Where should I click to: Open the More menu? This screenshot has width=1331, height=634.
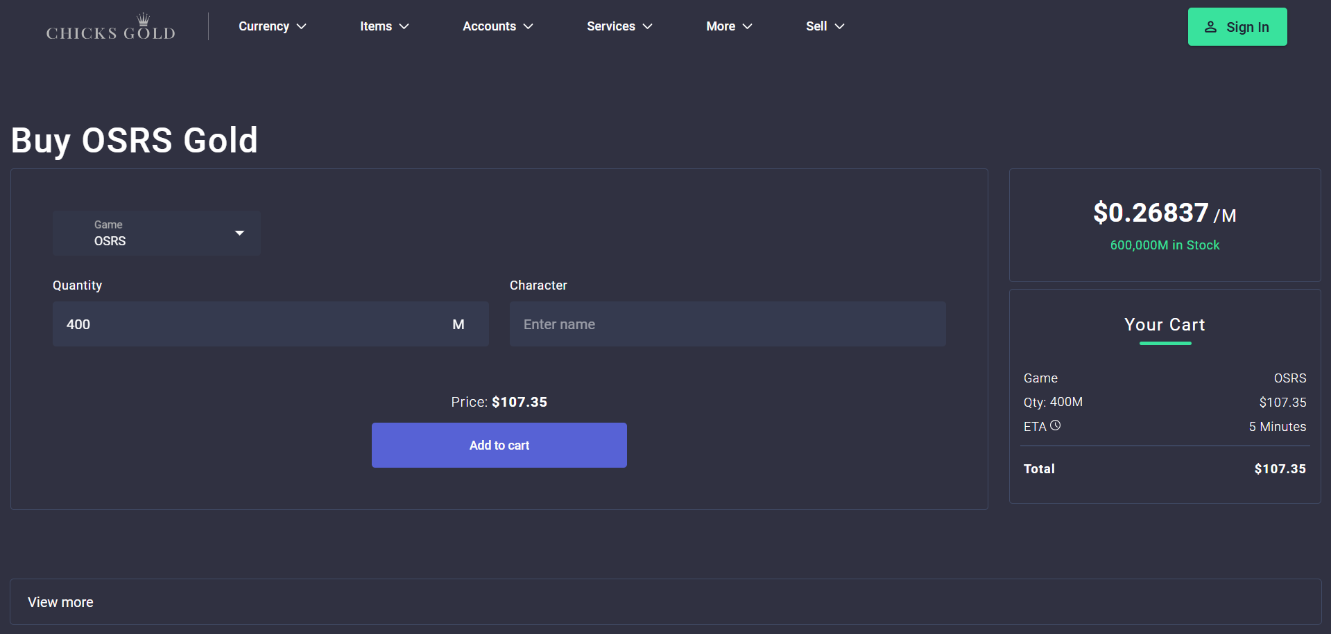click(x=728, y=26)
